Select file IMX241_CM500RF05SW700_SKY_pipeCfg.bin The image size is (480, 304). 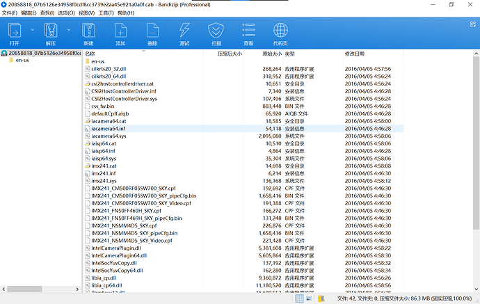(x=144, y=196)
